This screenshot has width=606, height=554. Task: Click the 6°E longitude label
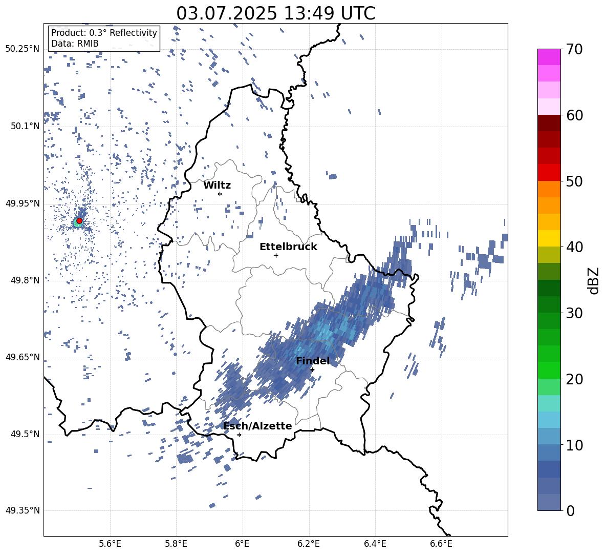[x=243, y=544]
